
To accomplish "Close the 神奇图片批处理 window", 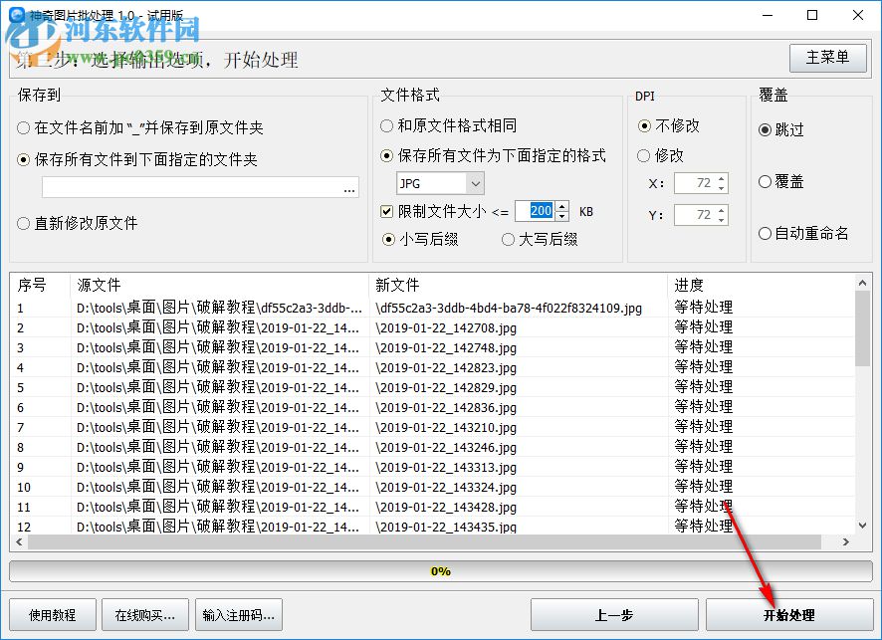I will [x=858, y=15].
